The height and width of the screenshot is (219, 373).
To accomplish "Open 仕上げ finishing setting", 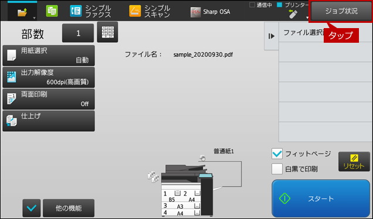I will point(49,121).
